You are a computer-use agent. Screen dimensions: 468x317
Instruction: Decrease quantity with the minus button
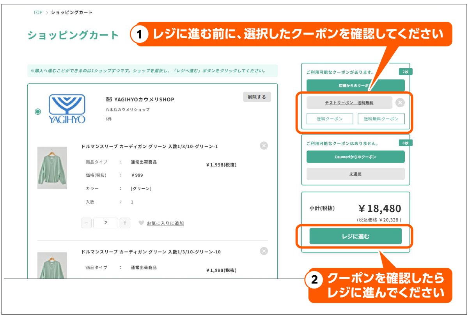tap(86, 223)
